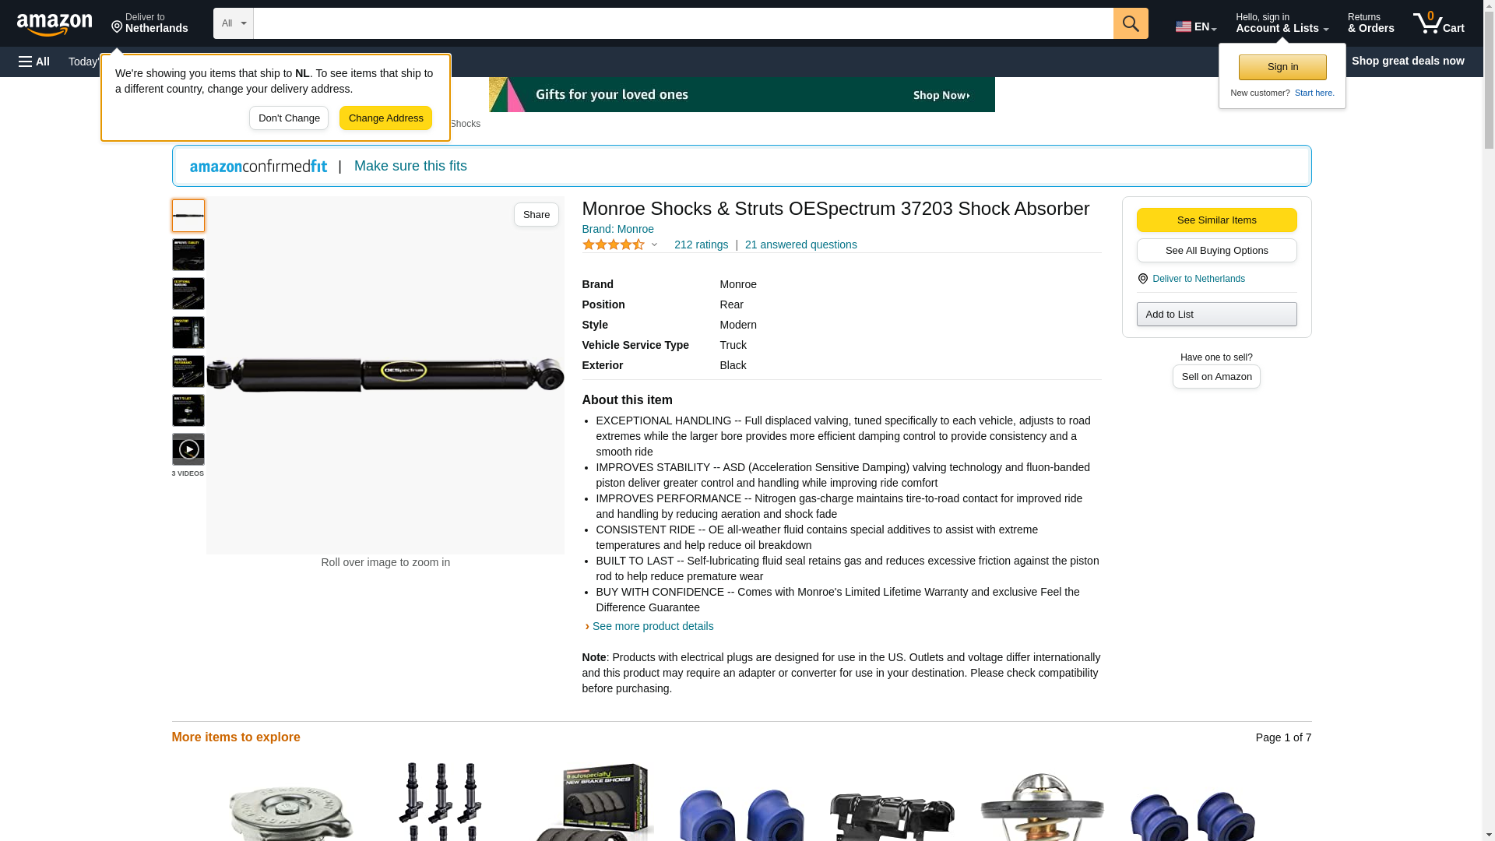This screenshot has width=1495, height=841.
Task: Click the Amazon Confirmed Fit logo
Action: coord(259,166)
